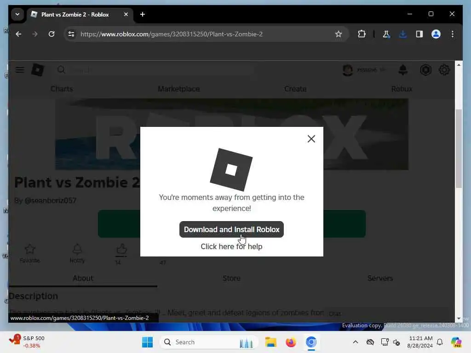Click the scrollbar down arrow

coord(459,319)
